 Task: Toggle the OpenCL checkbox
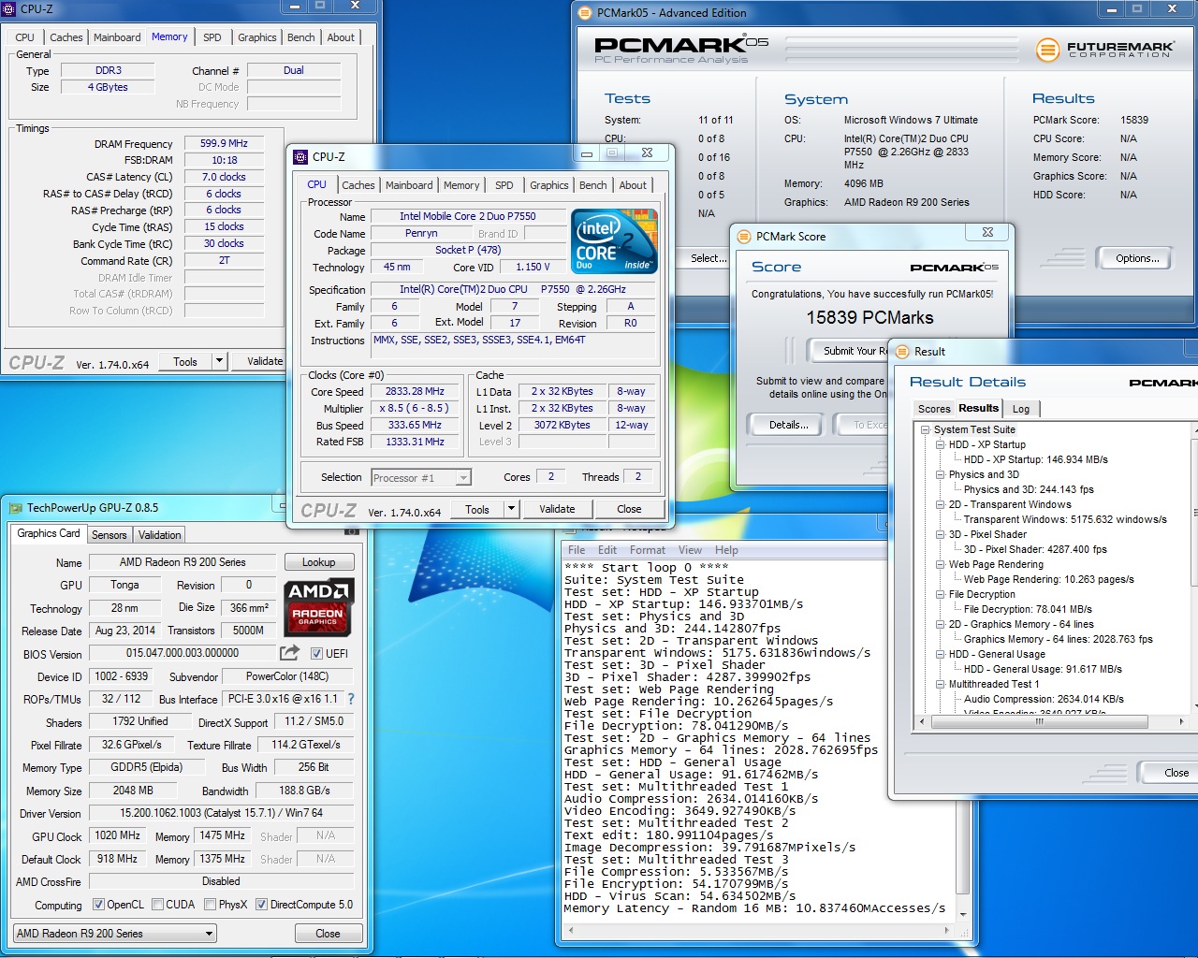point(98,905)
